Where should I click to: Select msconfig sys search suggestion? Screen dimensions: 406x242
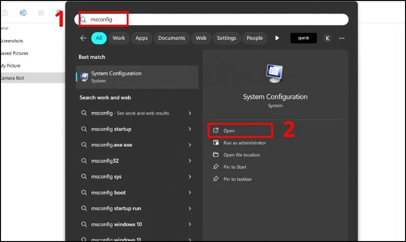106,177
